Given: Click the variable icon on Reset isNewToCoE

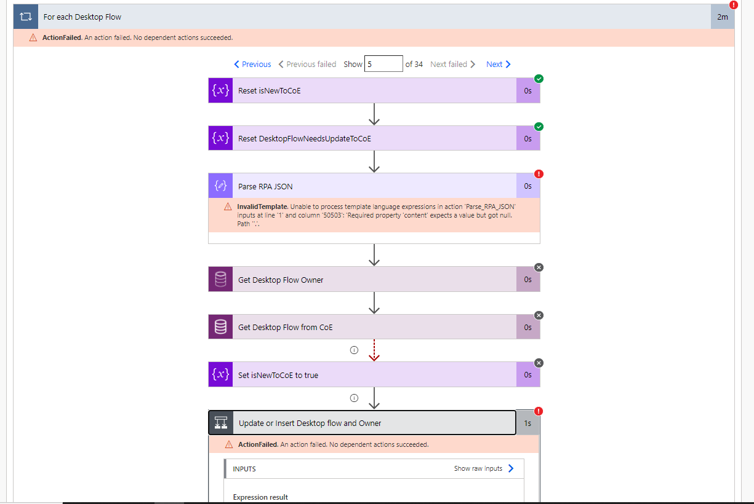Looking at the screenshot, I should tap(220, 90).
